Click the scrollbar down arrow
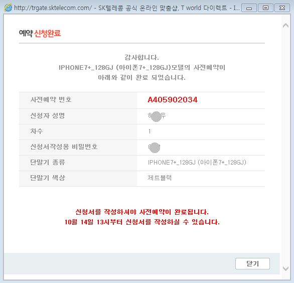The image size is (294, 283). click(285, 268)
